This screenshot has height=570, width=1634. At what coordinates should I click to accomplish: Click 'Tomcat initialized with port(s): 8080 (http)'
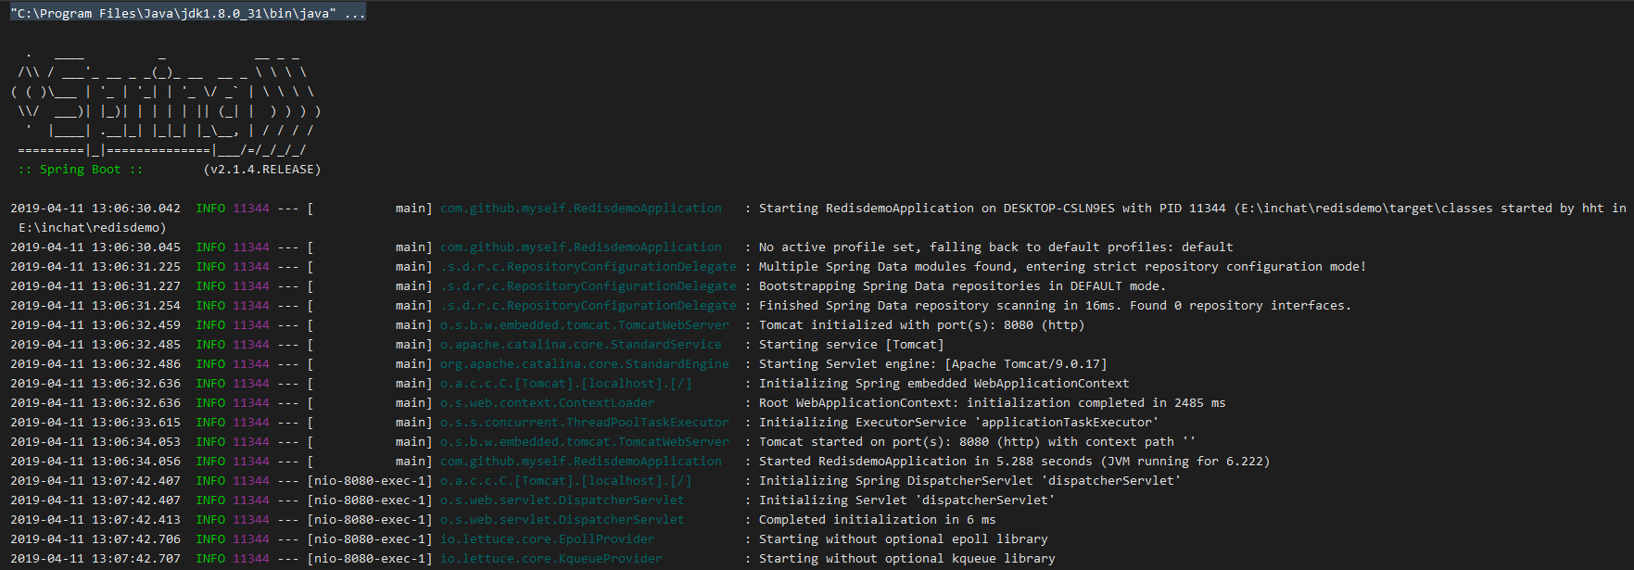tap(921, 325)
